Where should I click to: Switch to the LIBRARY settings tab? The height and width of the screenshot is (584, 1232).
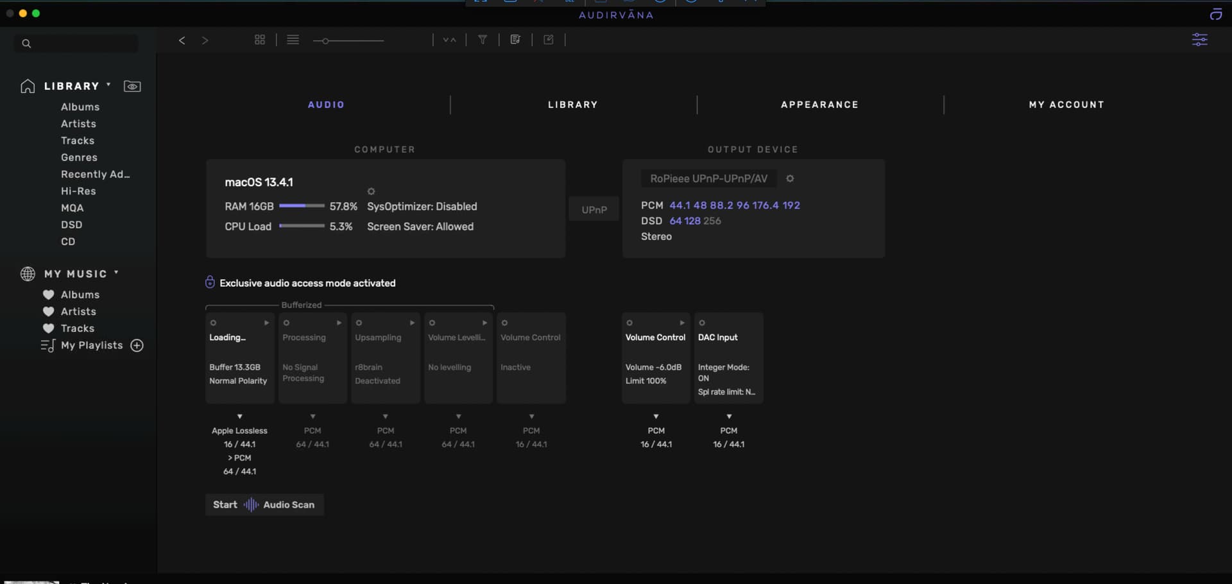573,105
